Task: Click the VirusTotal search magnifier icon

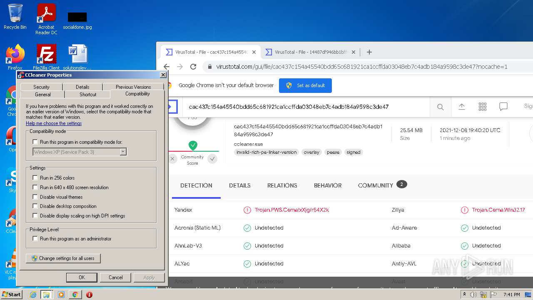Action: [440, 107]
